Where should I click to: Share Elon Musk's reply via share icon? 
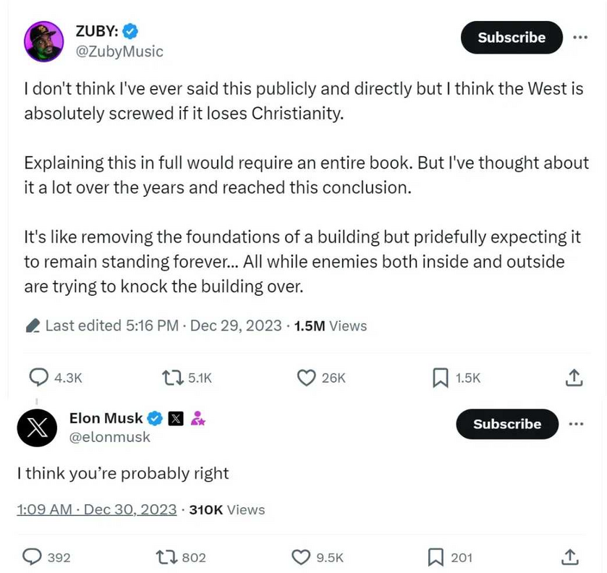[x=570, y=557]
